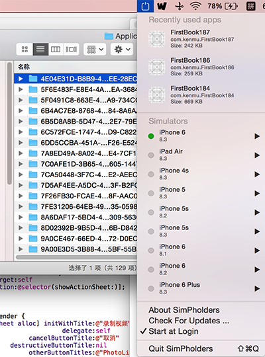Click the folder icon of 7FE31206-64EB

[x=33, y=206]
